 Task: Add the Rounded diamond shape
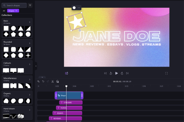6,56
